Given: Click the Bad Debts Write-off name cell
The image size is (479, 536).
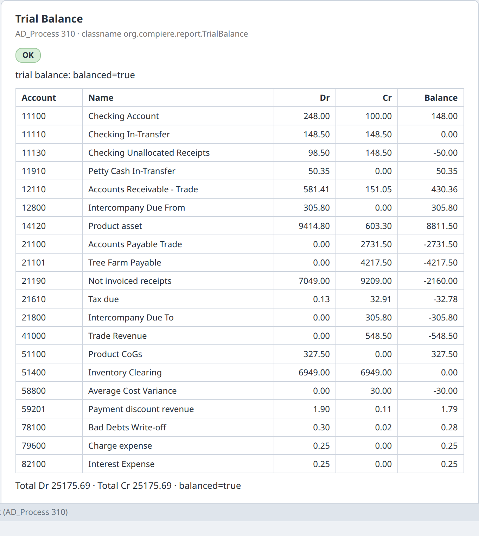Looking at the screenshot, I should (178, 428).
